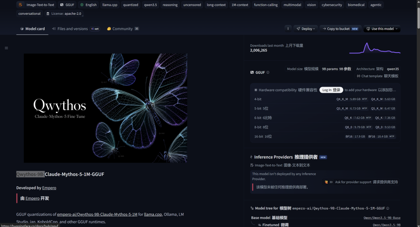Screen dimensions: 420x227
Task: Open the three-dot more options menu
Action: click(288, 29)
